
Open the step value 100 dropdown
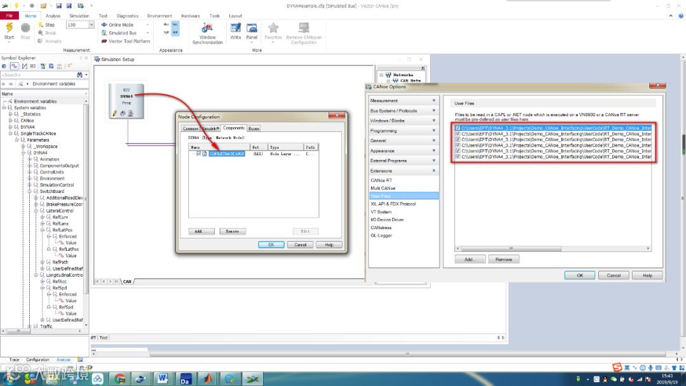[x=91, y=25]
